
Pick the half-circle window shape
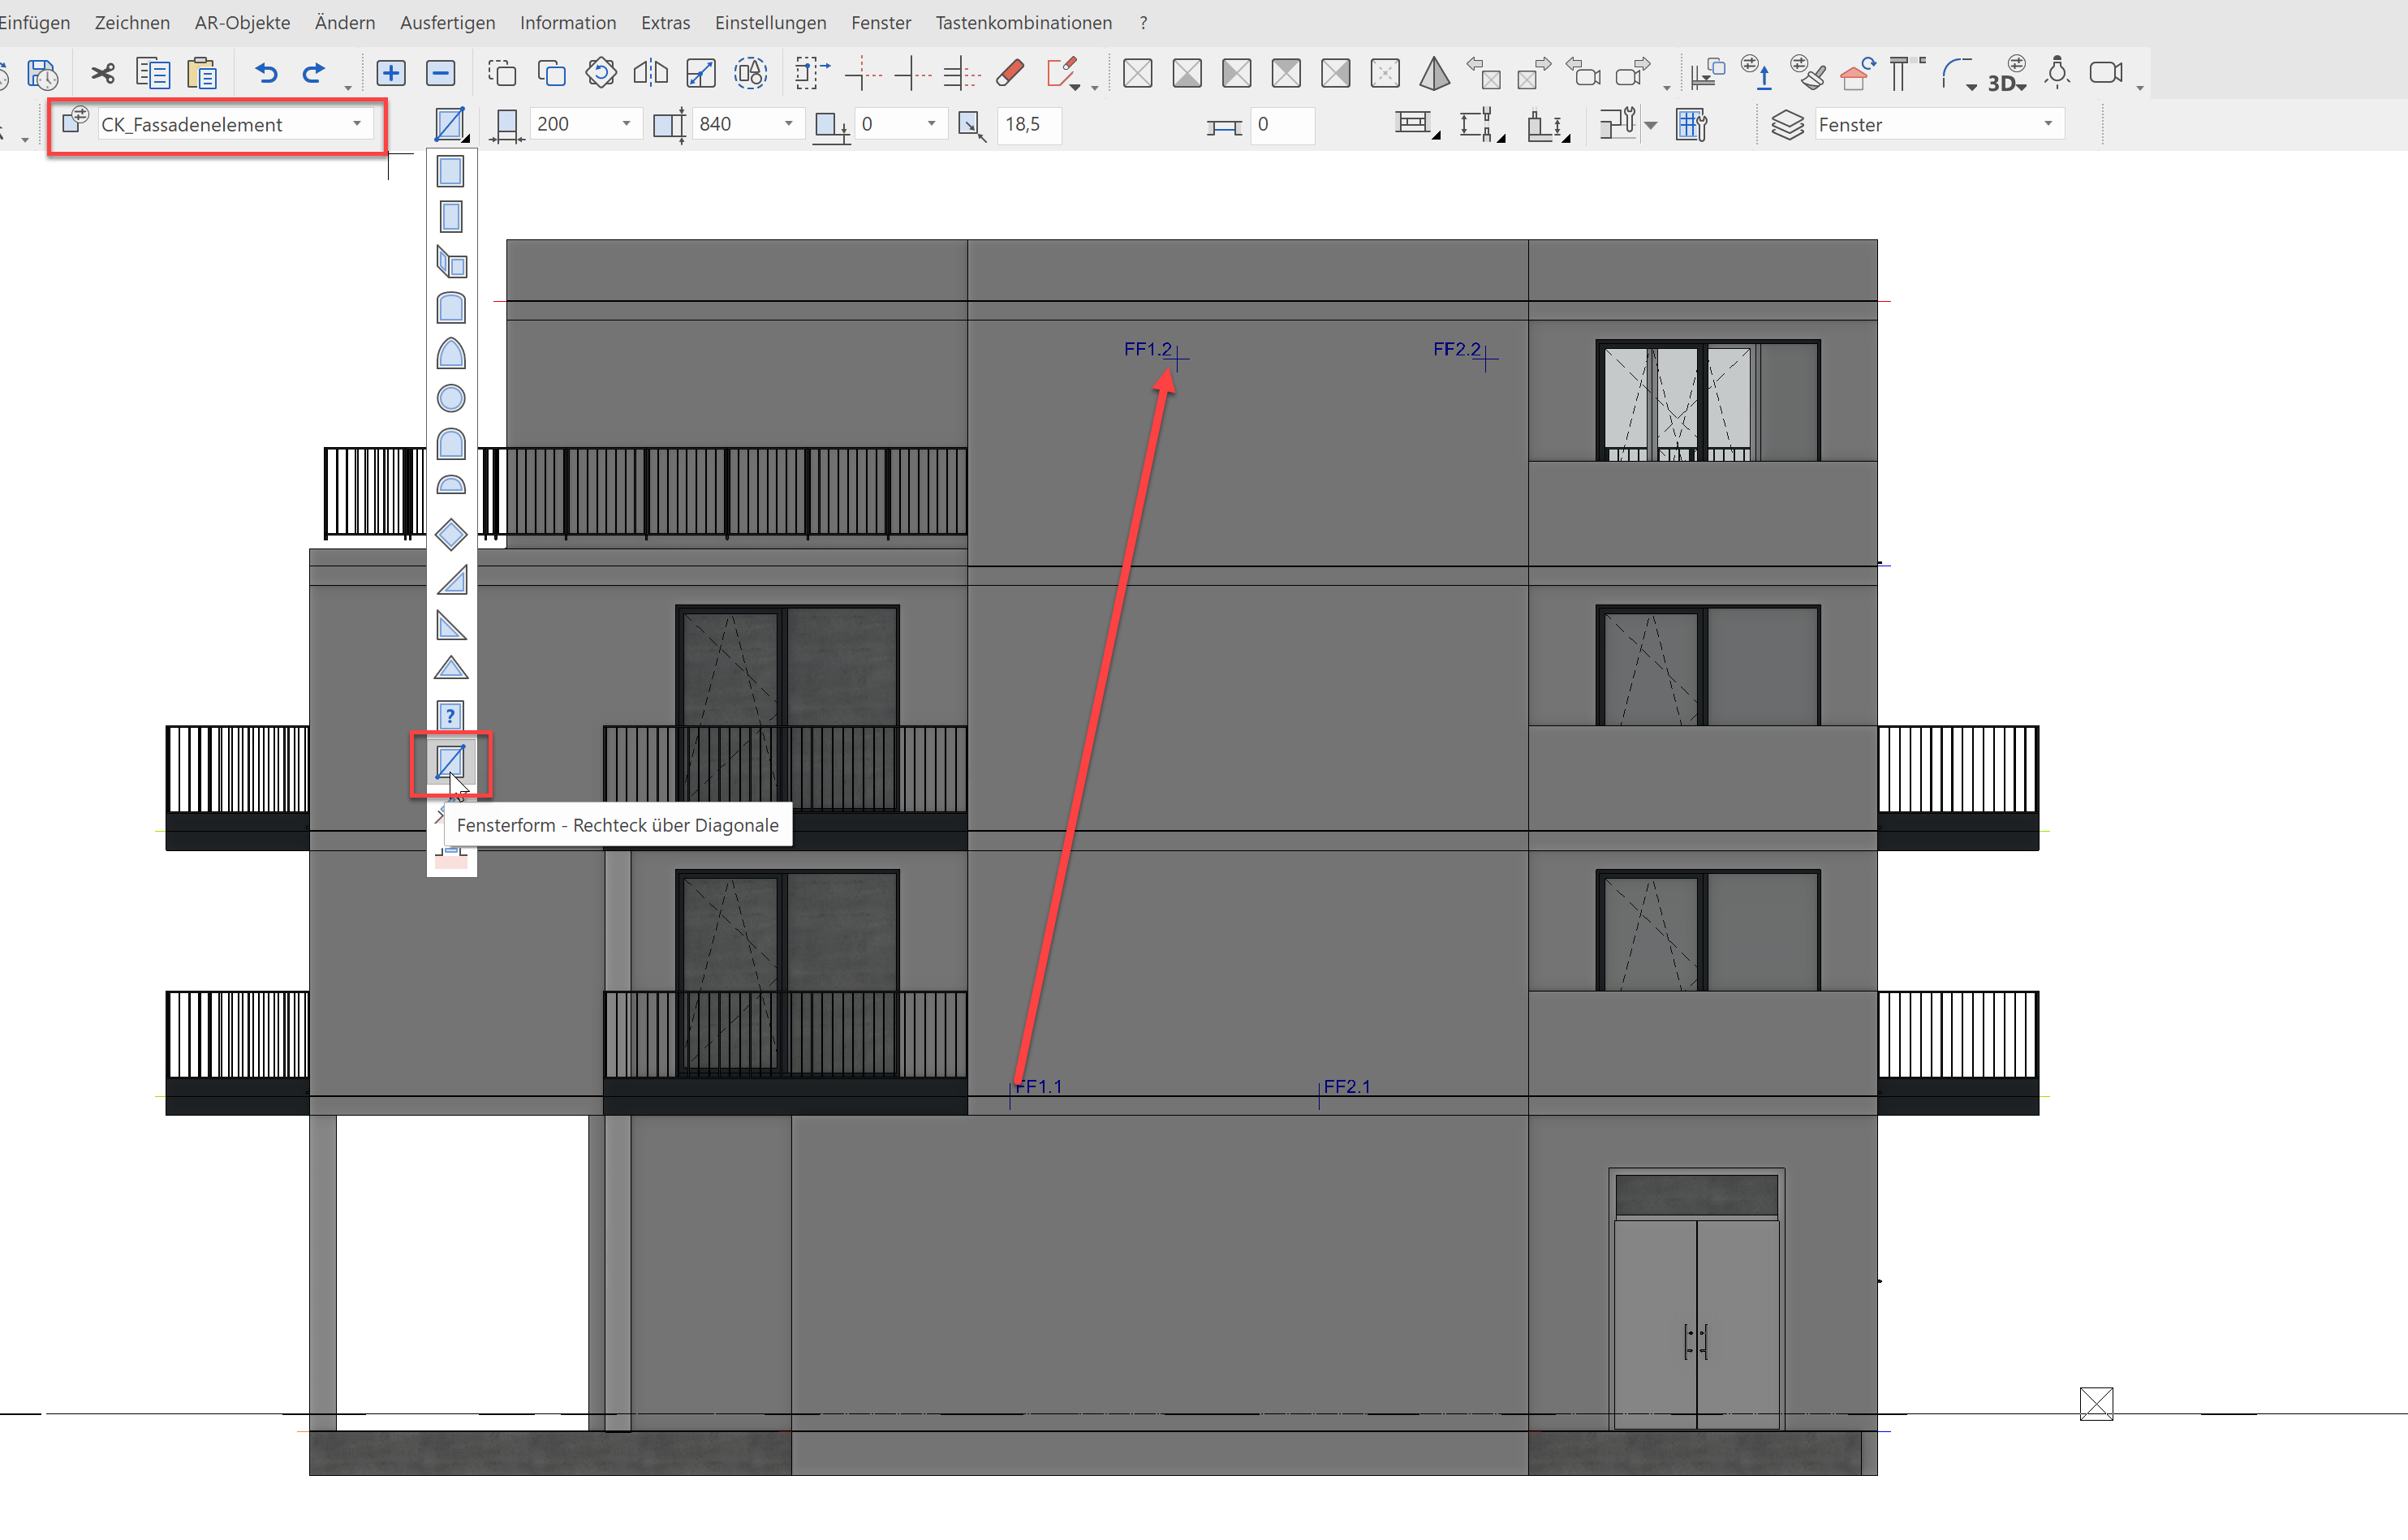point(451,485)
